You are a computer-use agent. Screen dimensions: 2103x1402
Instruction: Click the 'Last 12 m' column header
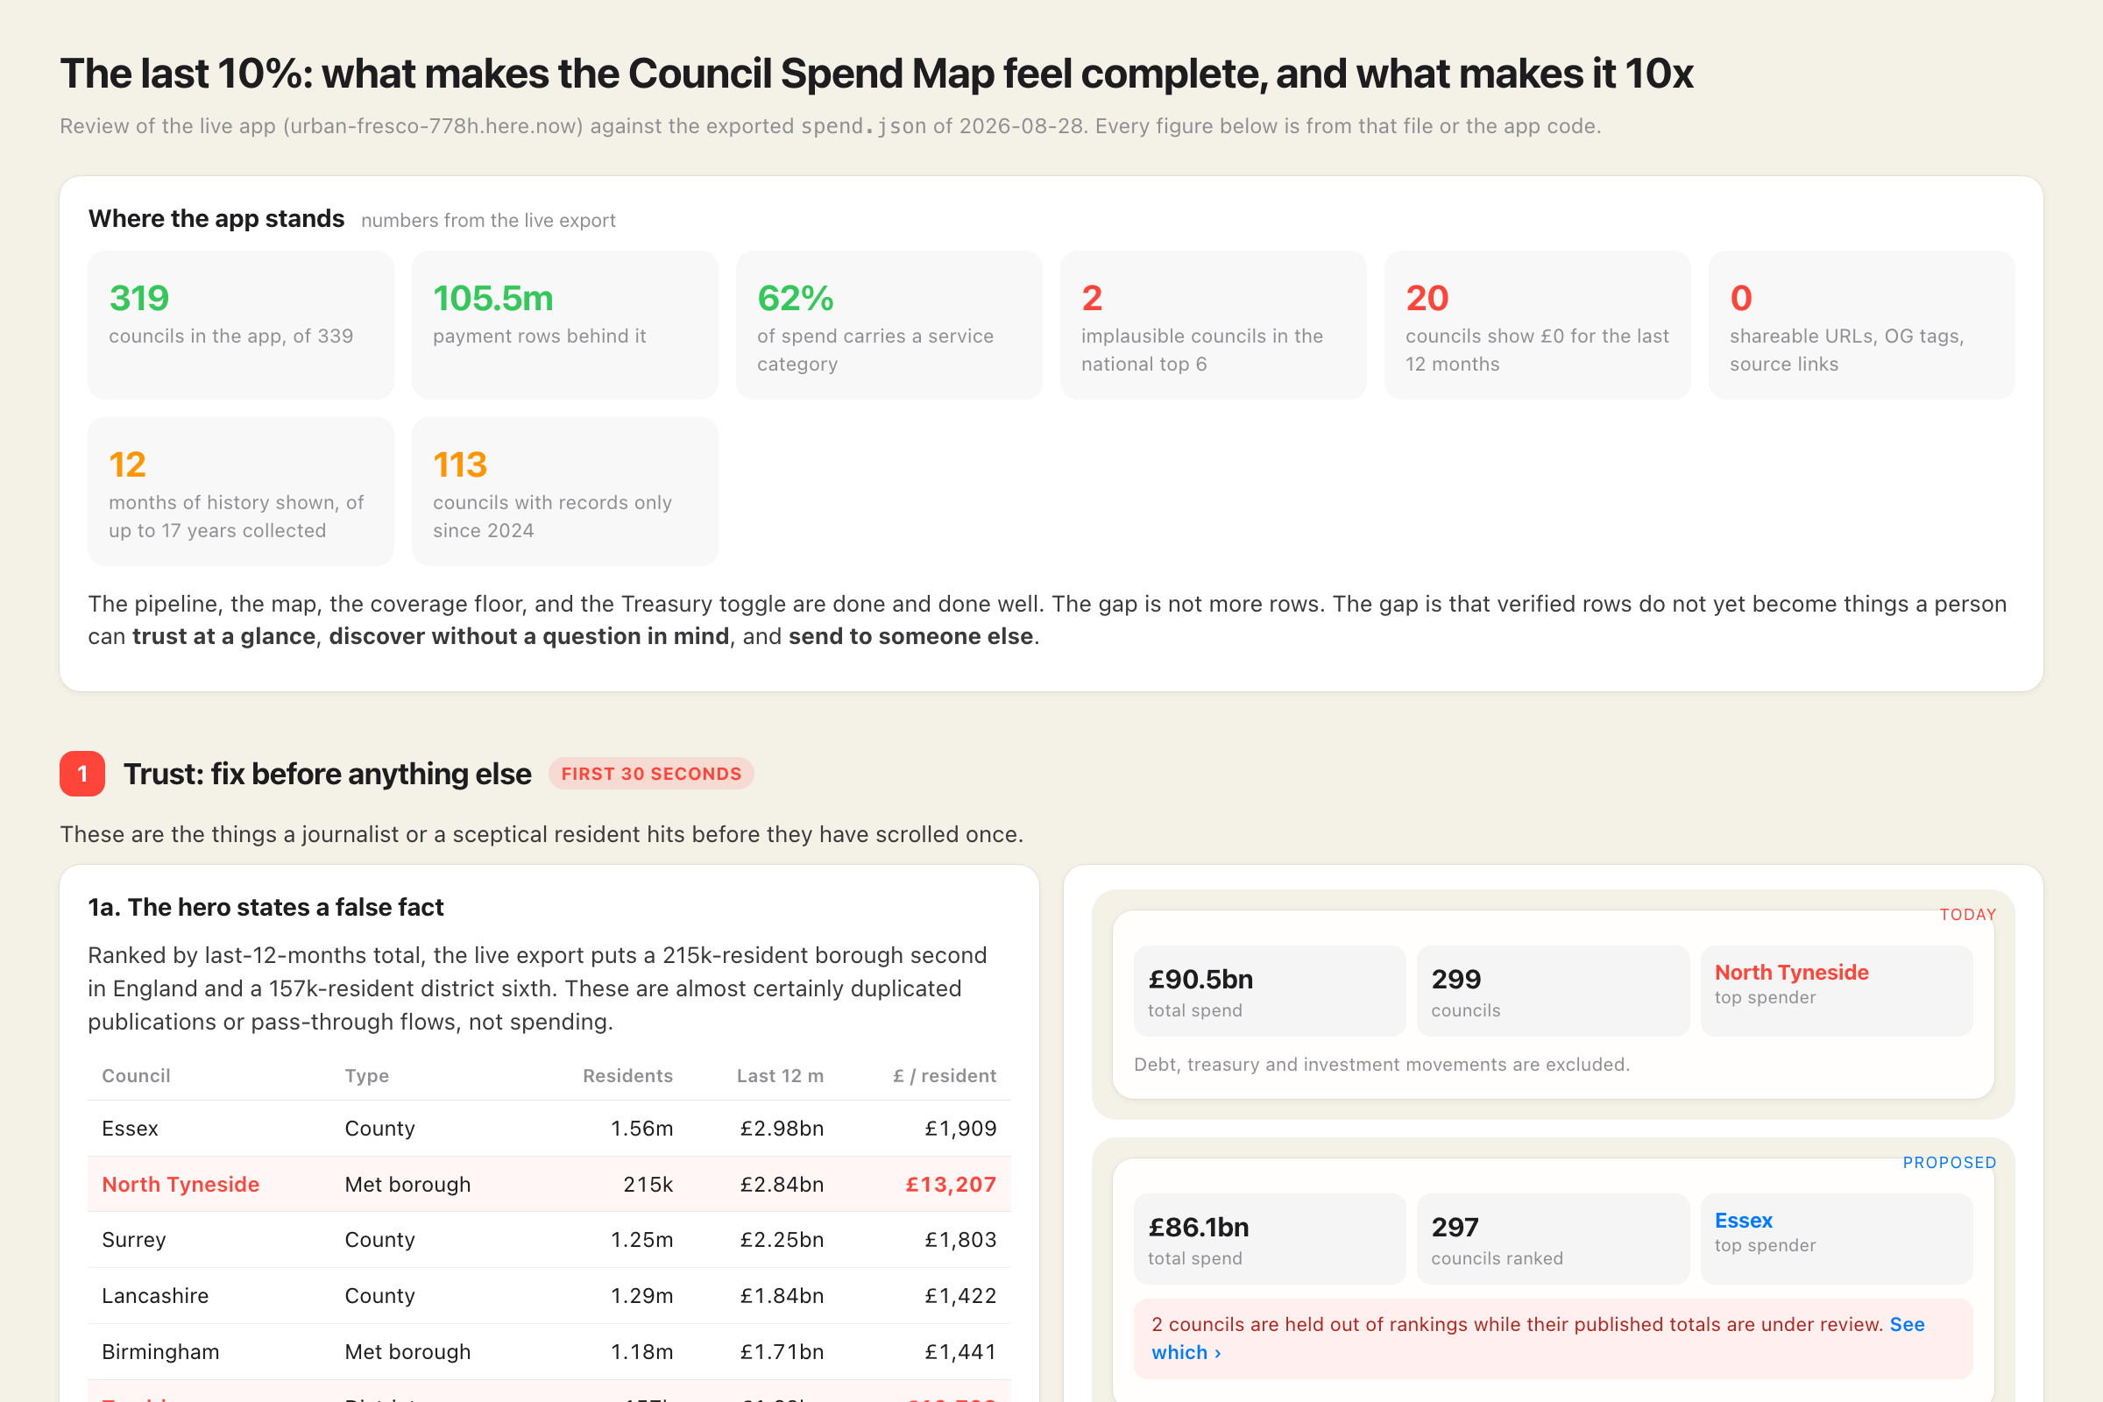click(x=780, y=1076)
